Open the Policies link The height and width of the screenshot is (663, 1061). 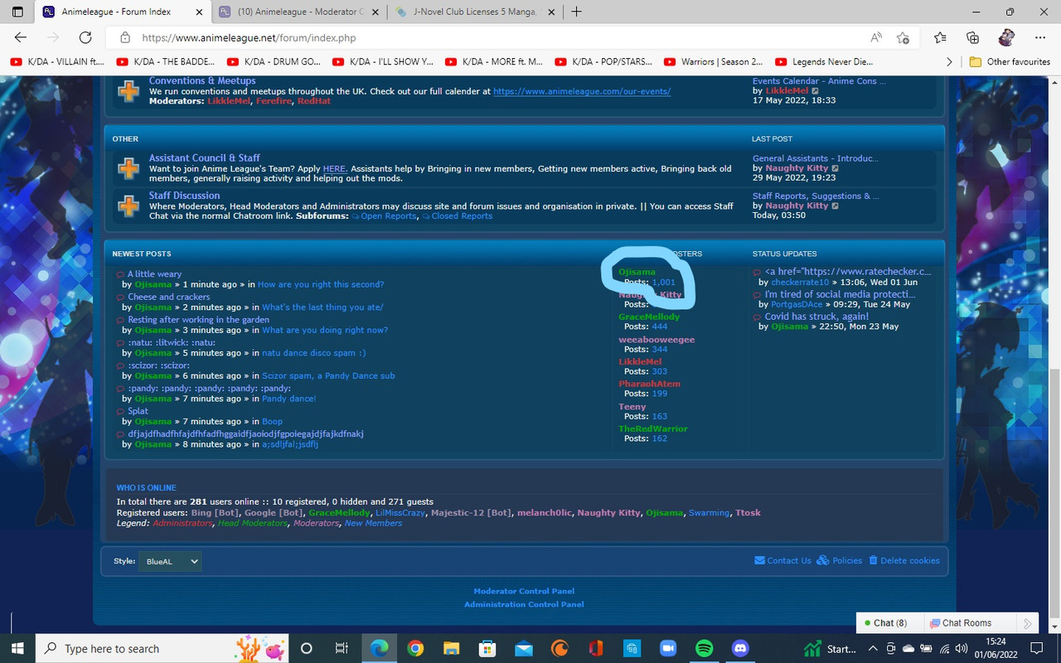840,561
